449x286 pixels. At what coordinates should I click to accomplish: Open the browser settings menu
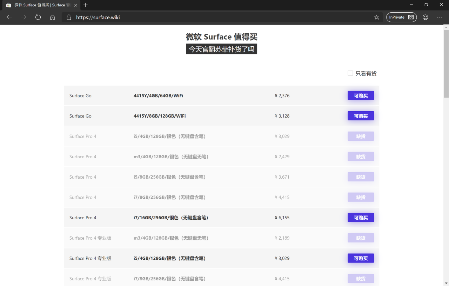(x=440, y=17)
